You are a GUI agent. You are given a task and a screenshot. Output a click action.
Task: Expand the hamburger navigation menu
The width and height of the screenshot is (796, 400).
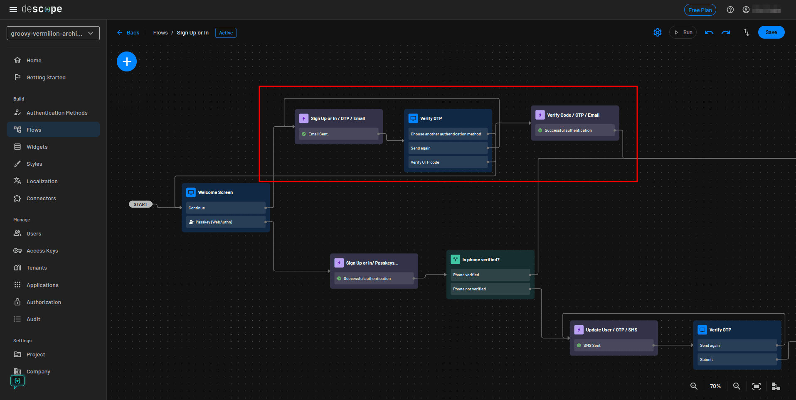pyautogui.click(x=13, y=9)
